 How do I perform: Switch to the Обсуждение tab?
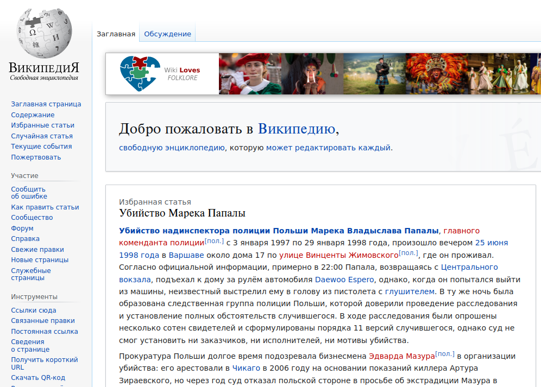pos(167,34)
